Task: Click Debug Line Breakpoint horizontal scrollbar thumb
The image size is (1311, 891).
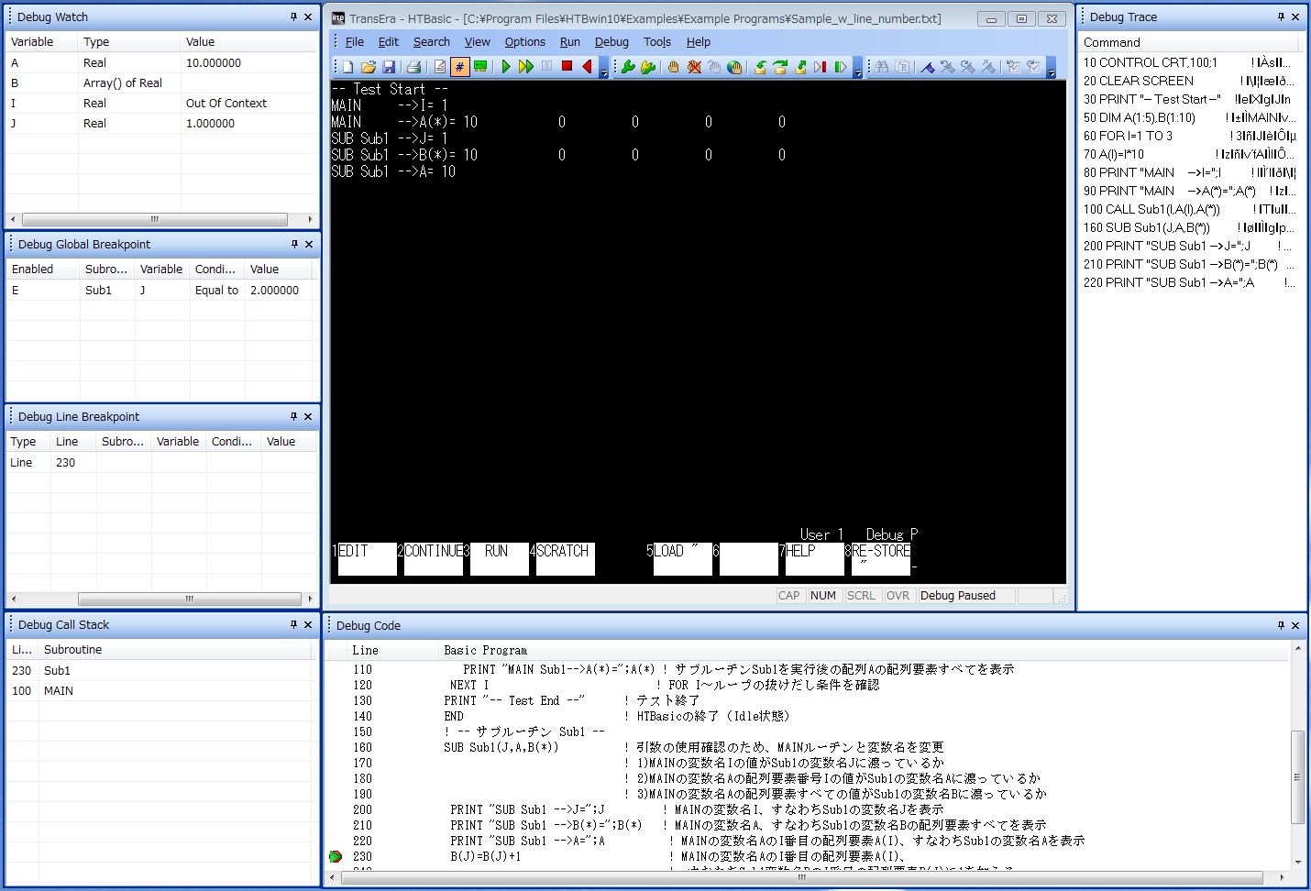Action: point(189,599)
